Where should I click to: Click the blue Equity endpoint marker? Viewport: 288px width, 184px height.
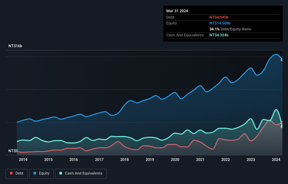(282, 60)
